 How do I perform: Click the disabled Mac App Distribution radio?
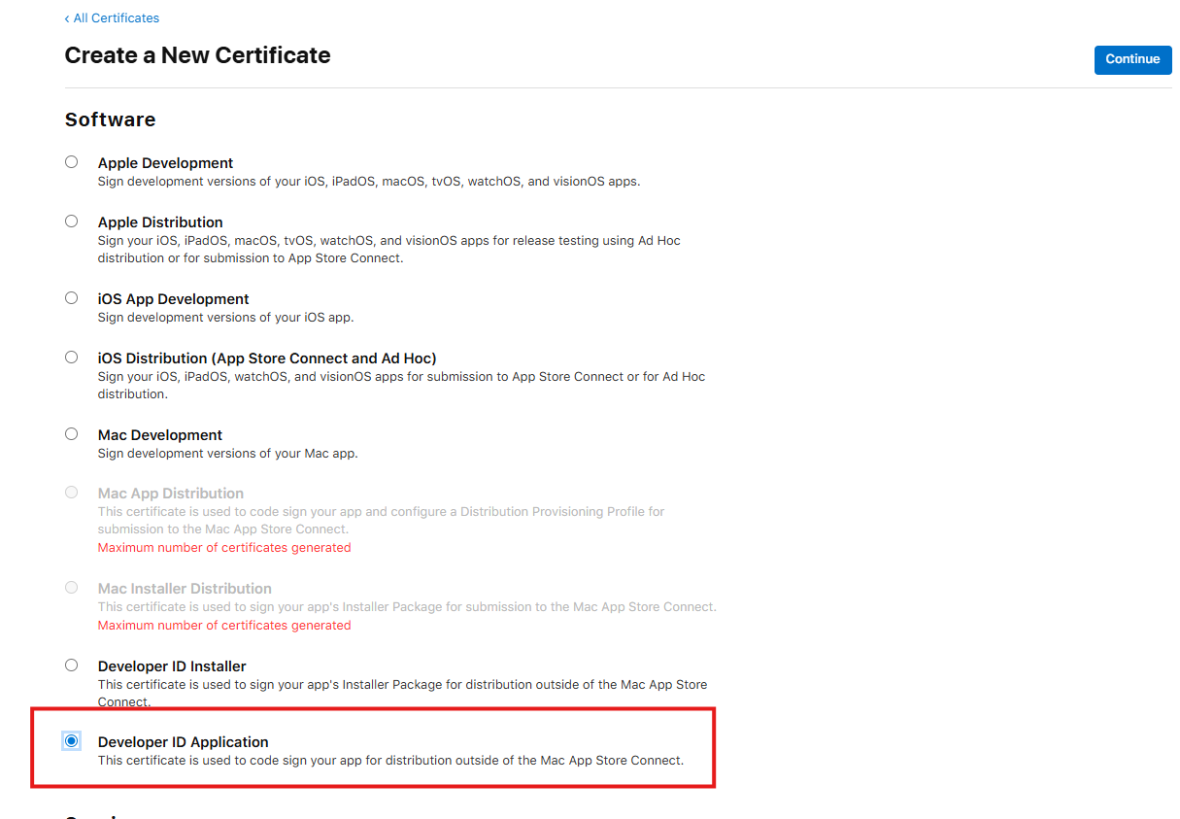[x=72, y=493]
